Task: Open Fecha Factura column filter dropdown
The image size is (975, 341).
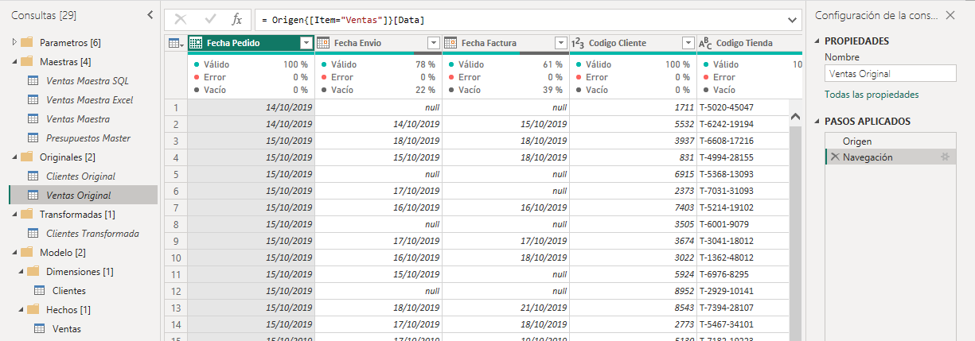Action: click(x=561, y=43)
